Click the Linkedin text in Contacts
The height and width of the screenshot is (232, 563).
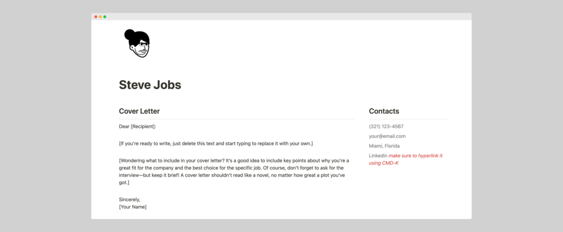378,156
